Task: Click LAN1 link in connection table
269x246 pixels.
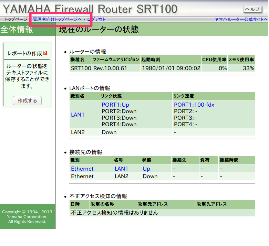Action: pos(121,169)
